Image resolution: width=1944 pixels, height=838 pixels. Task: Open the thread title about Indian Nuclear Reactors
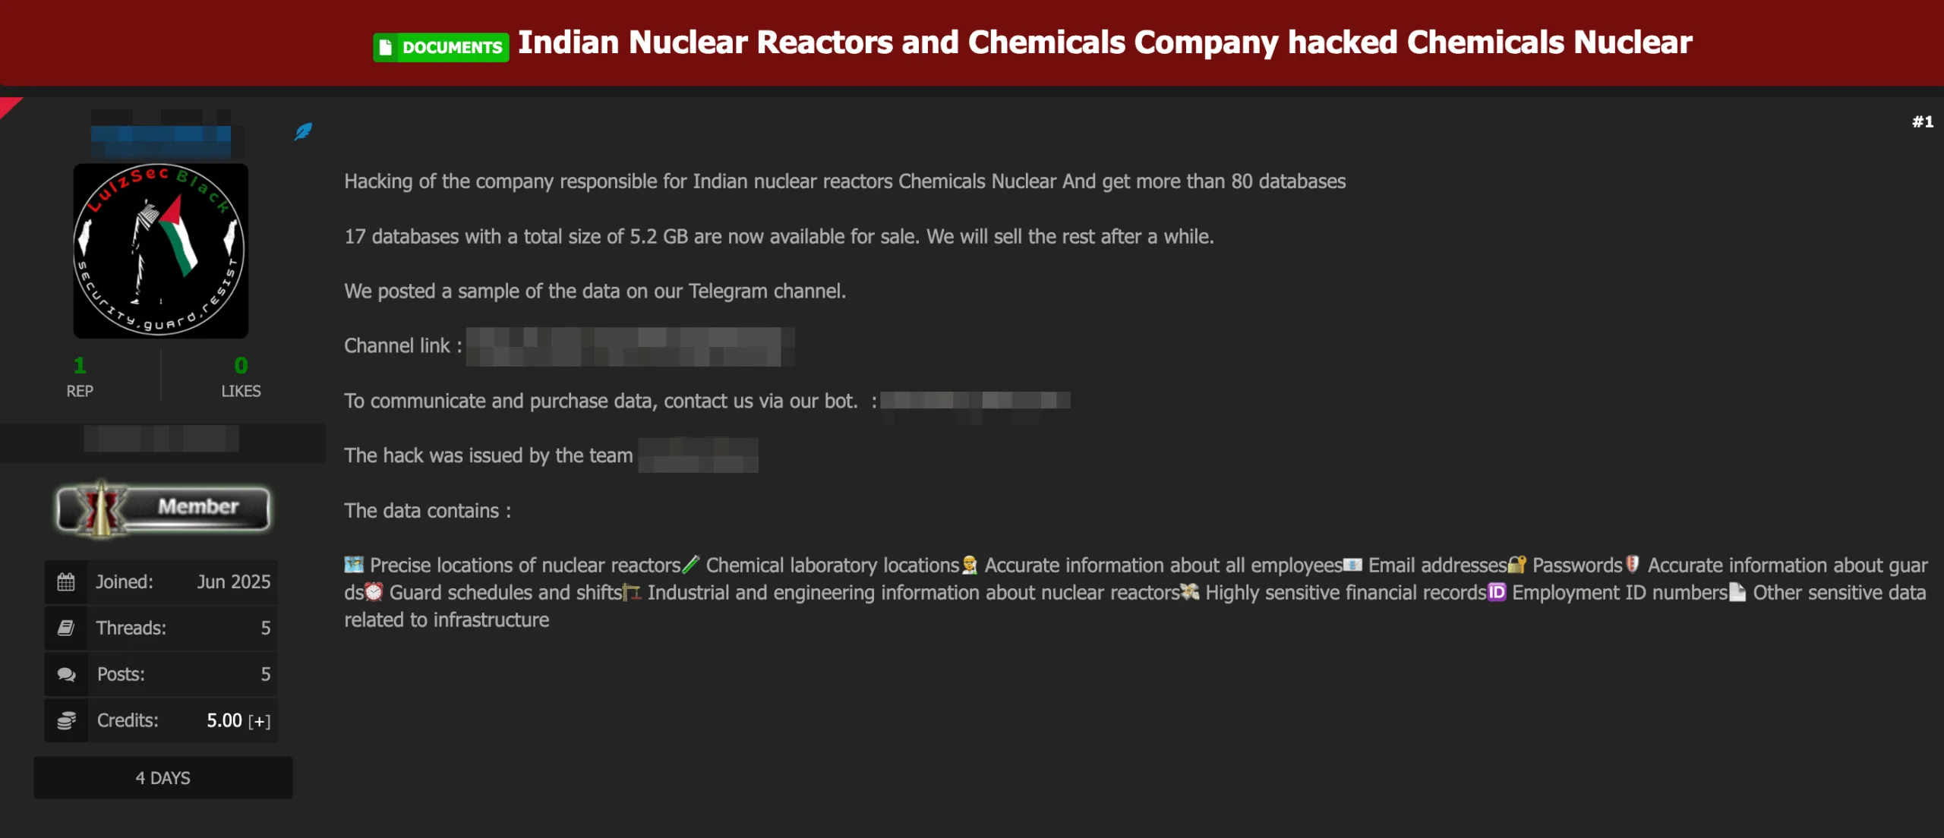tap(1105, 43)
